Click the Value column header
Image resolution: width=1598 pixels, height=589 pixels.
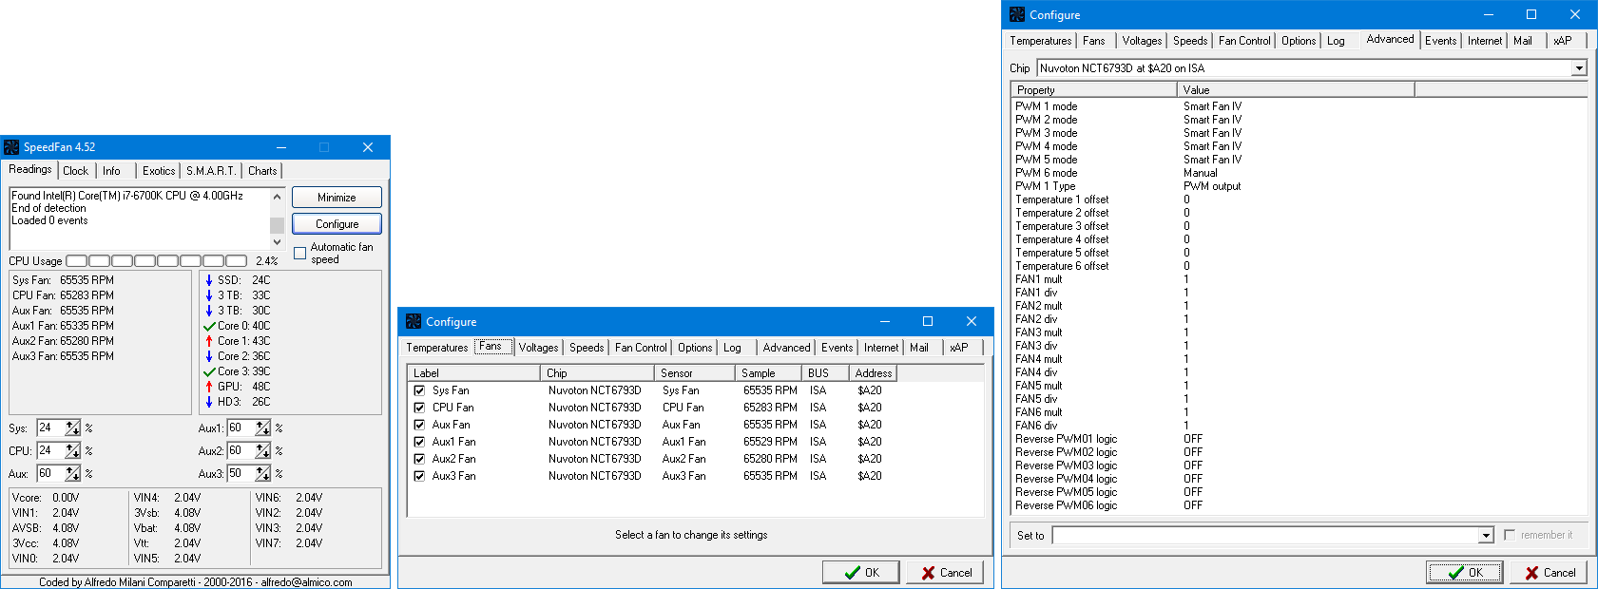[1296, 90]
